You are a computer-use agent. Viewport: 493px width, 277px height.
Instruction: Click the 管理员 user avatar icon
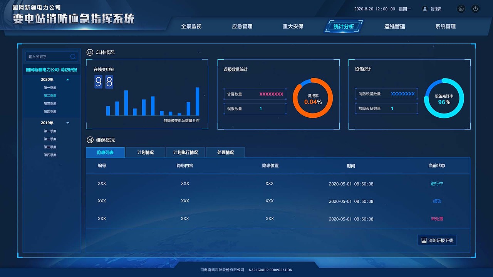coord(424,8)
